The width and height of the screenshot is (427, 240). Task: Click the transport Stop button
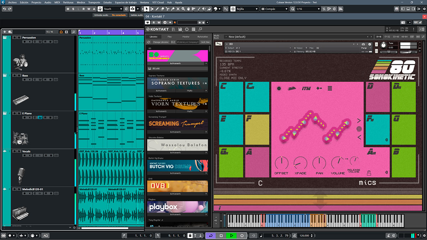coord(221,236)
